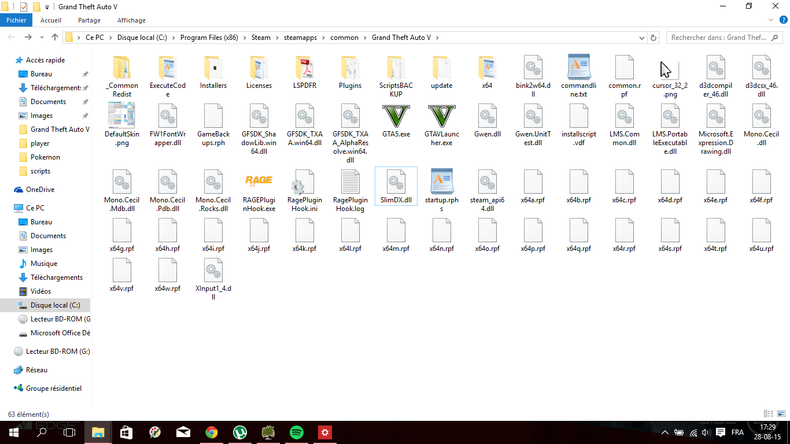Select the ExecuteCode folder
The height and width of the screenshot is (444, 790).
click(168, 68)
